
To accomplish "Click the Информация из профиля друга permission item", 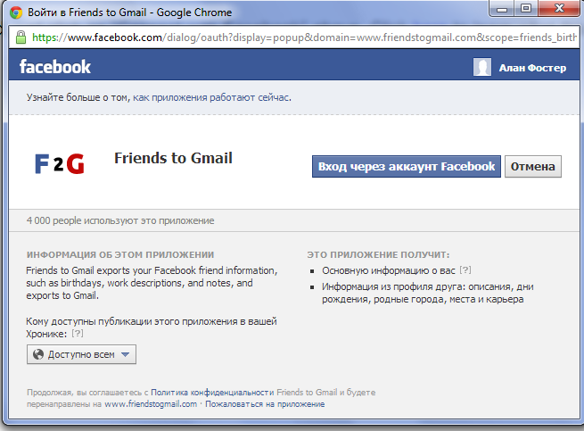I will click(x=428, y=293).
